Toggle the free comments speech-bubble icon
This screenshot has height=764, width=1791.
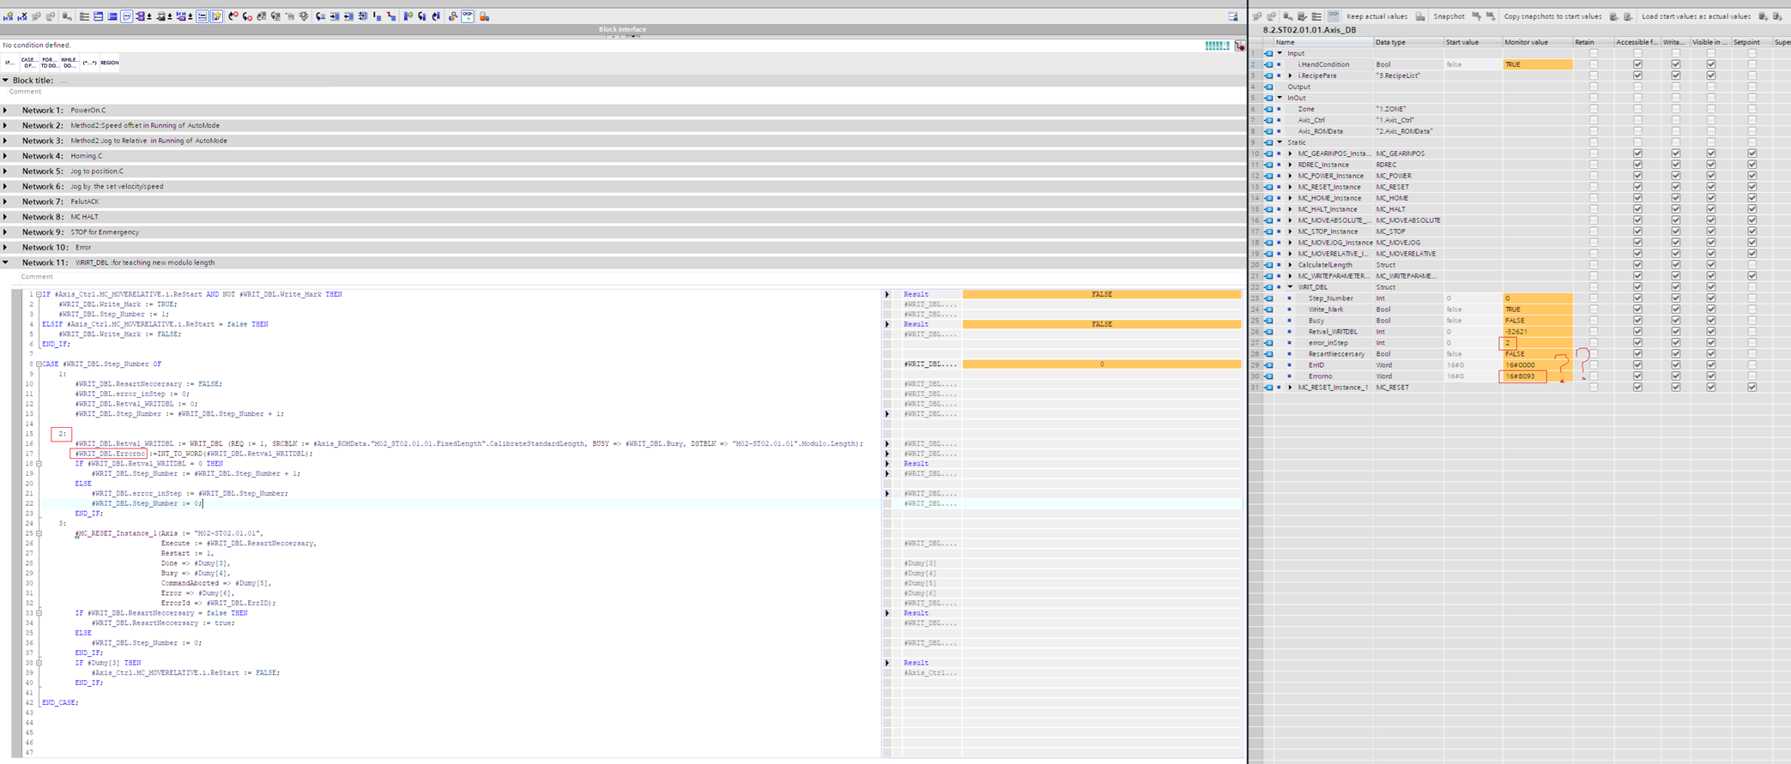coord(126,16)
